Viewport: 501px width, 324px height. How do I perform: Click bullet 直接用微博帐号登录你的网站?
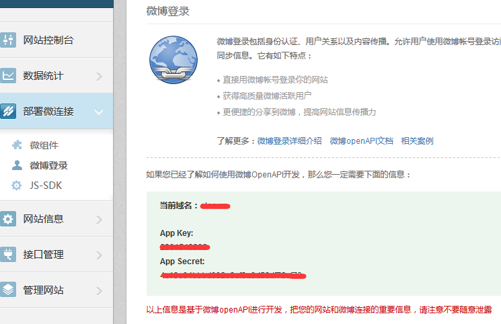(275, 80)
